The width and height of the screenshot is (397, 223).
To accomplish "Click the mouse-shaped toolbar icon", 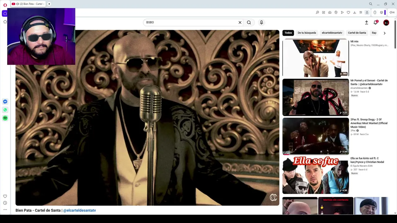I will 375,12.
